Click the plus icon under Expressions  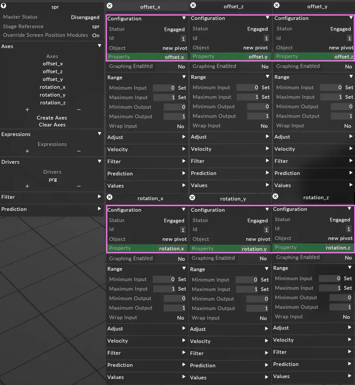pyautogui.click(x=27, y=152)
